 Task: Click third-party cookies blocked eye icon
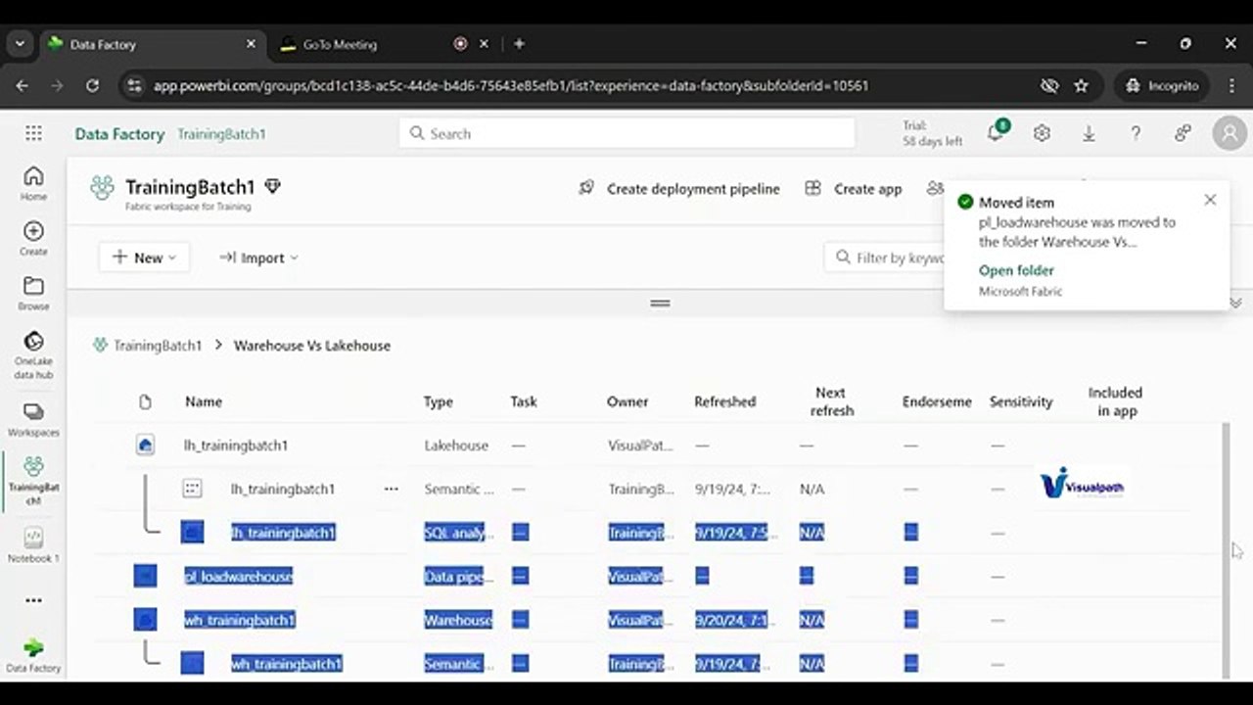(1049, 86)
